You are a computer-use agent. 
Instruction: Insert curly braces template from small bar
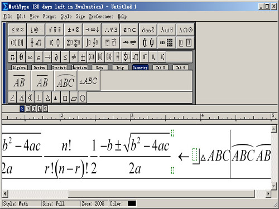click(x=109, y=57)
